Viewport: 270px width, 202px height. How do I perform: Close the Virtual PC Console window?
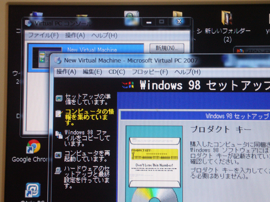point(179,21)
